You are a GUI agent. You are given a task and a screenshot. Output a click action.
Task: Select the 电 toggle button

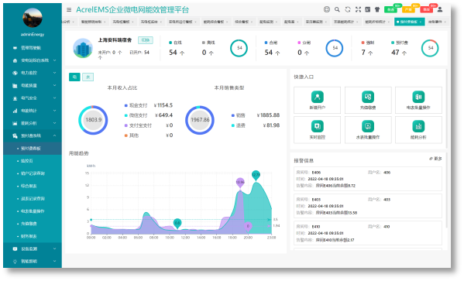[74, 77]
